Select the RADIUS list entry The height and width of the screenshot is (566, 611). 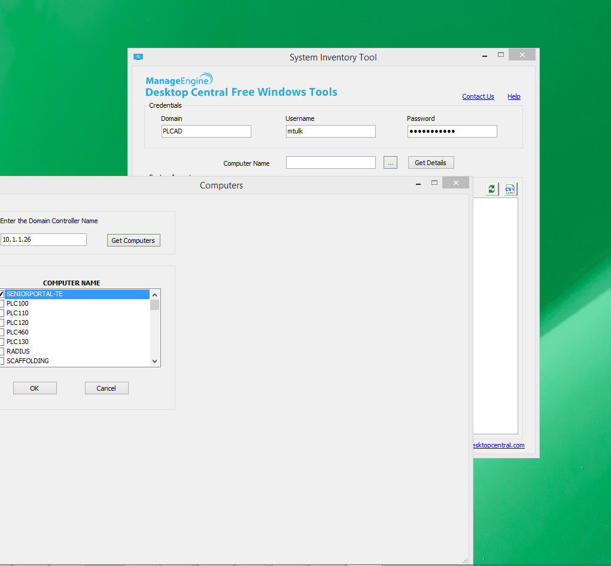[18, 351]
